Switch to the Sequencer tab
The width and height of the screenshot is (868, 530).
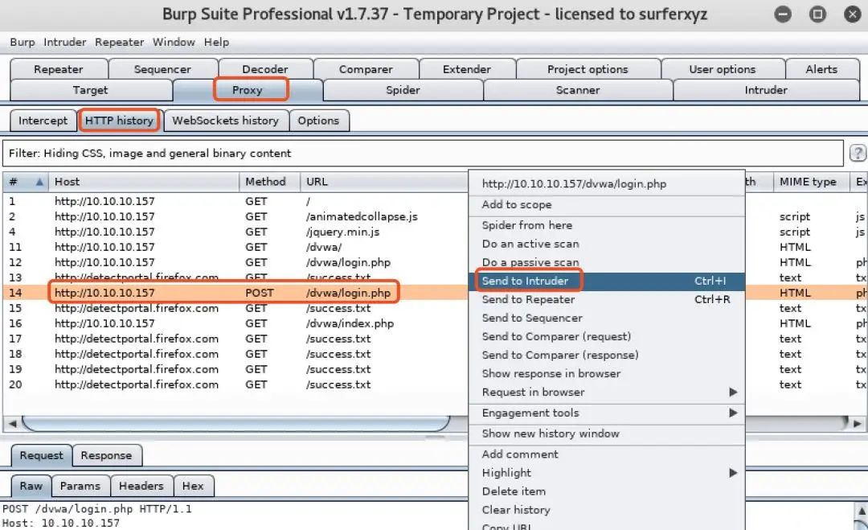tap(162, 69)
